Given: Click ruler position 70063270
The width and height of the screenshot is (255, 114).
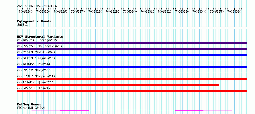Looking at the screenshot, I should [x=78, y=11].
